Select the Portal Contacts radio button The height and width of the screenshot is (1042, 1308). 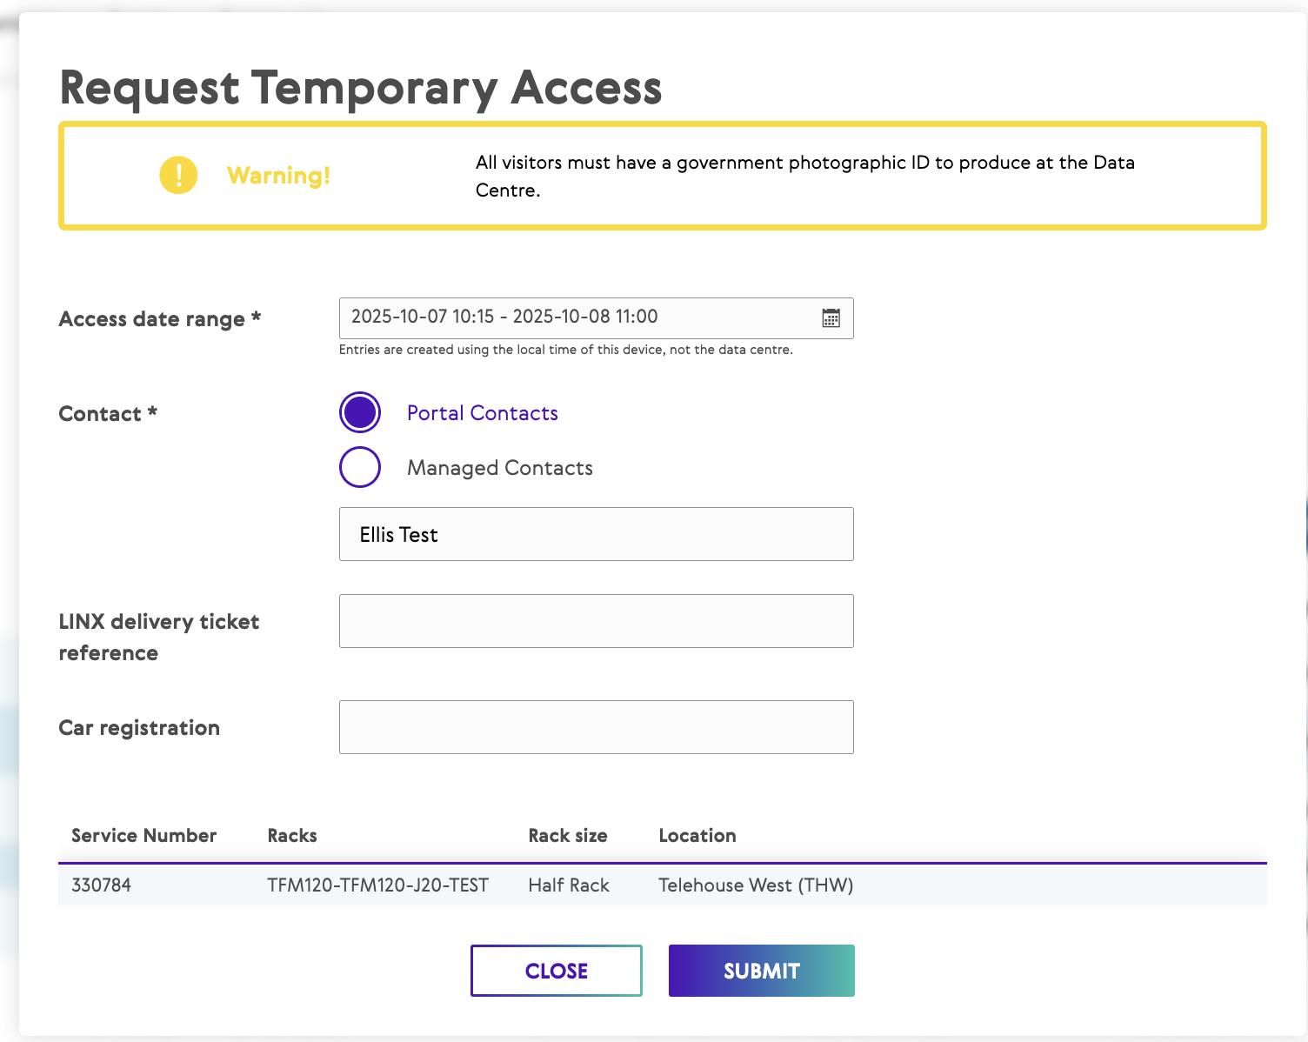[360, 412]
